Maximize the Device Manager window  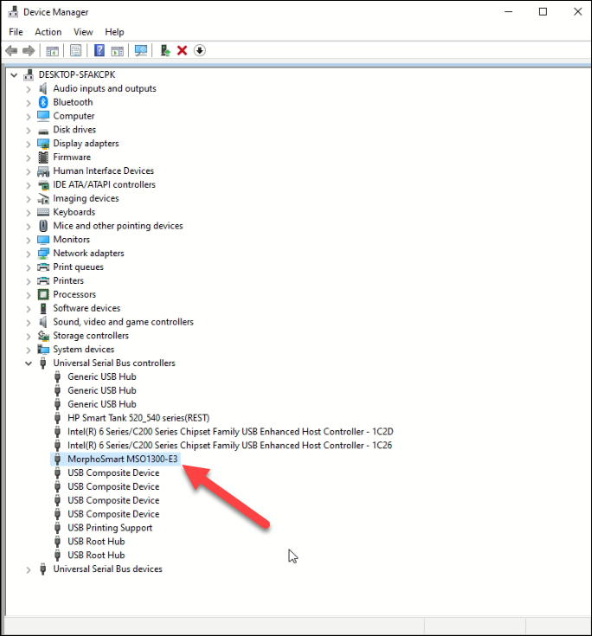pyautogui.click(x=543, y=12)
